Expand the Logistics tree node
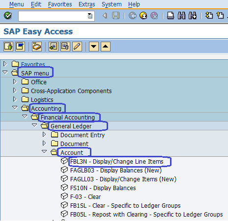Image resolution: width=228 pixels, height=221 pixels. tap(15, 99)
